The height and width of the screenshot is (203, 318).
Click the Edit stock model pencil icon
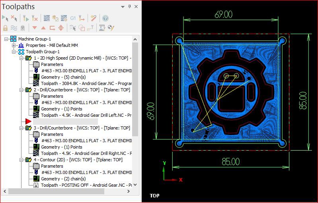[x=111, y=28]
